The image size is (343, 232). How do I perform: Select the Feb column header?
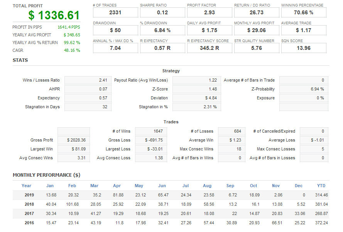pyautogui.click(x=72, y=186)
